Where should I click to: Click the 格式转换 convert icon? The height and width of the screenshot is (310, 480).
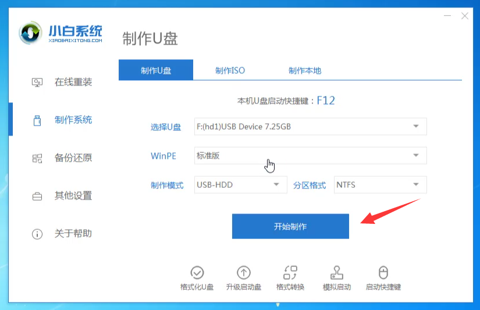[290, 272]
